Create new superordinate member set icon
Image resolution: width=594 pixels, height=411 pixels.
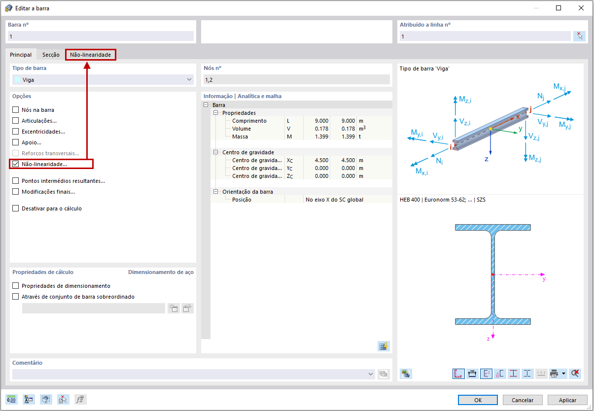(x=174, y=308)
